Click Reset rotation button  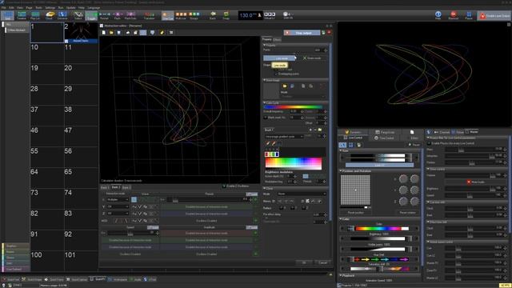pyautogui.click(x=407, y=213)
